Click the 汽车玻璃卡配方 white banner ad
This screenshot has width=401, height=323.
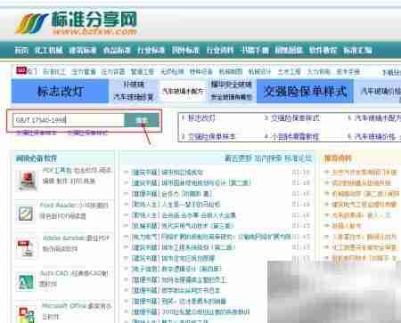[183, 91]
